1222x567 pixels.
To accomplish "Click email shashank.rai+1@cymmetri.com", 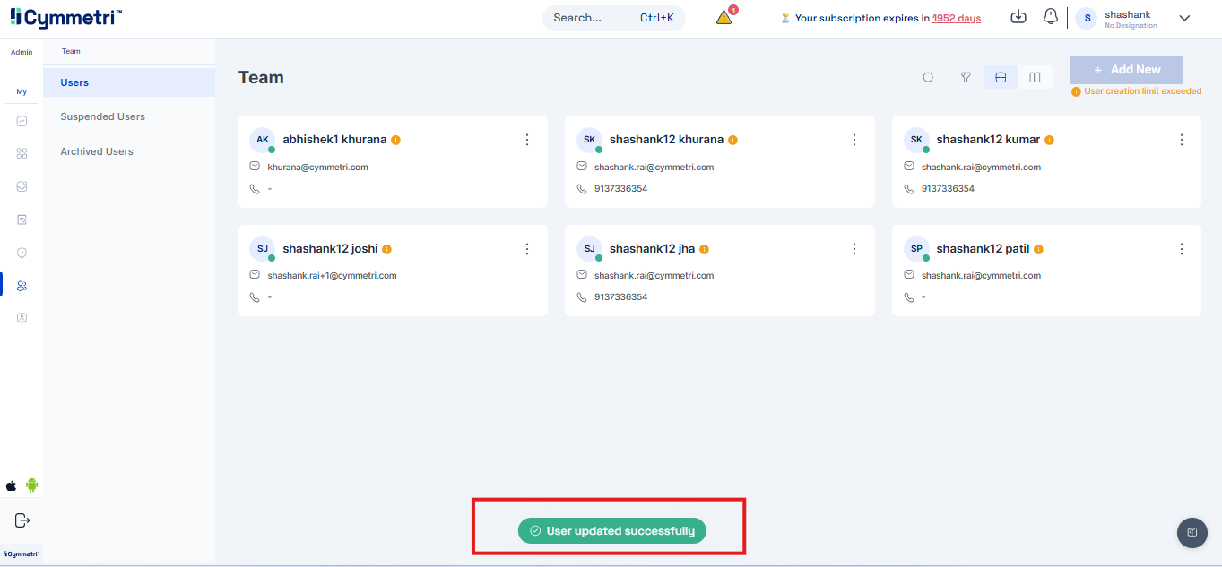I will coord(332,276).
